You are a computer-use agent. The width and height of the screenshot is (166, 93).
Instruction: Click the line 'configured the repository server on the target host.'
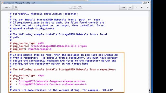pos(50,64)
